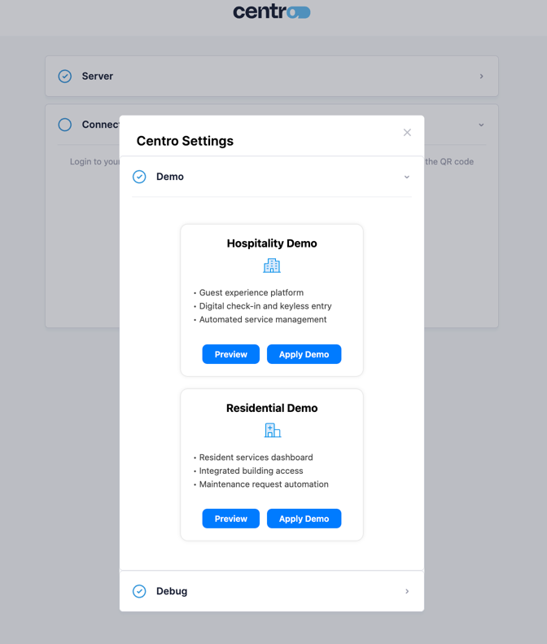Click the Hospitality Demo building icon

272,266
